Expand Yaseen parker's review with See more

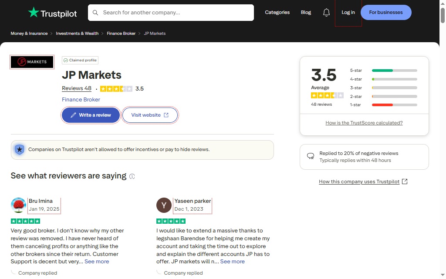(232, 262)
